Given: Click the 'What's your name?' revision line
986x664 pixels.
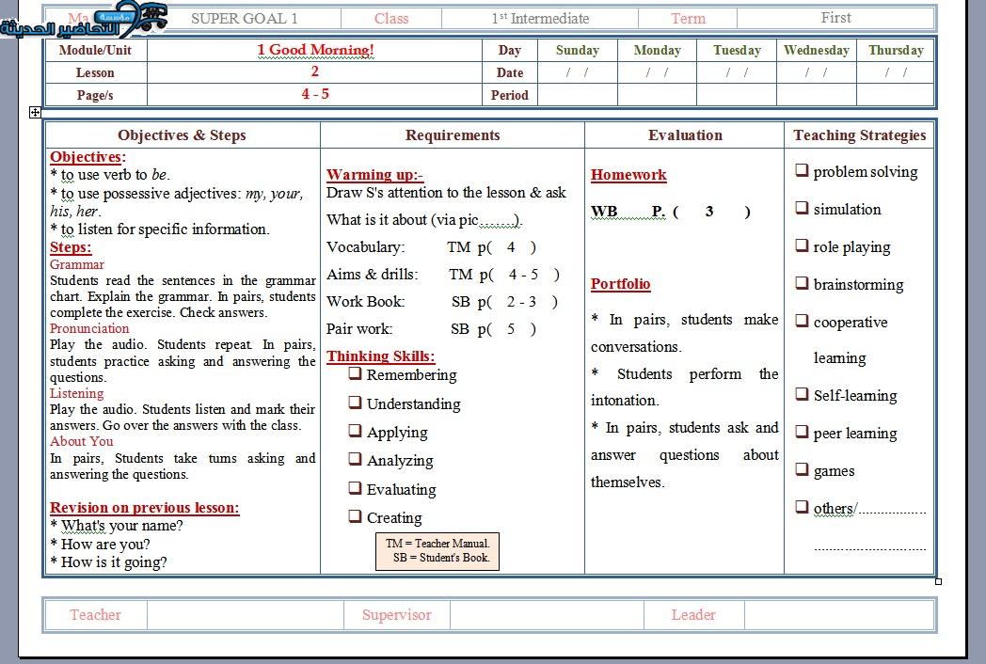Looking at the screenshot, I should point(117,526).
